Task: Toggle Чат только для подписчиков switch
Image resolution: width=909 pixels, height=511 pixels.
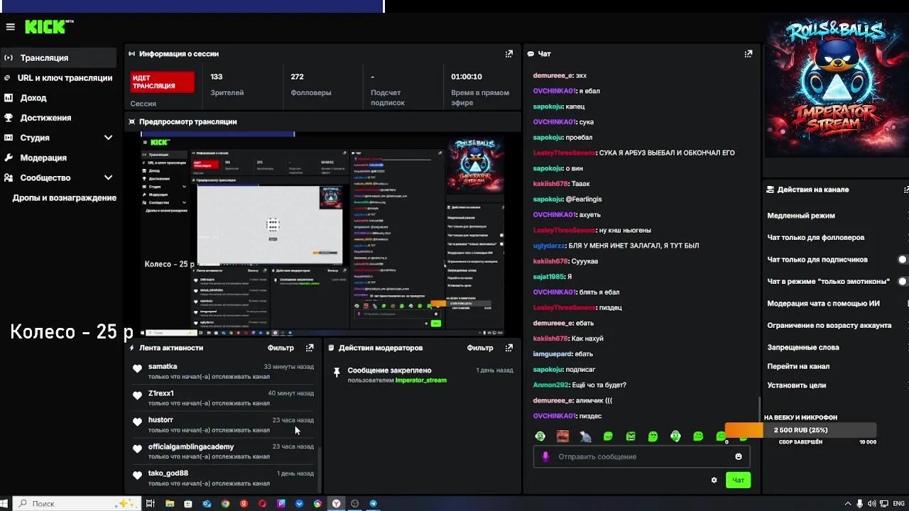Action: tap(903, 260)
